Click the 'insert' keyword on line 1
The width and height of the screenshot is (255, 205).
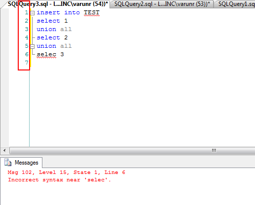(48, 12)
